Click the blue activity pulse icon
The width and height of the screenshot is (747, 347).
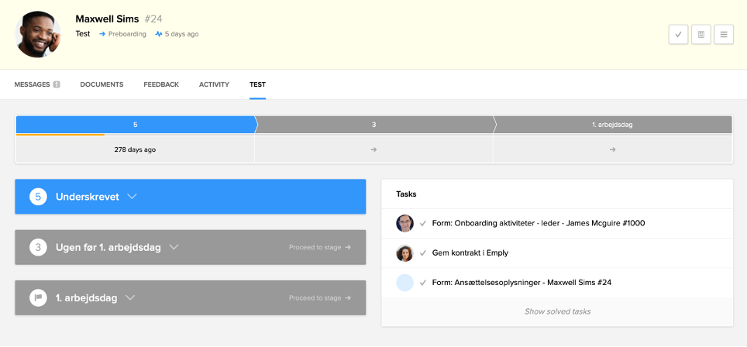159,34
